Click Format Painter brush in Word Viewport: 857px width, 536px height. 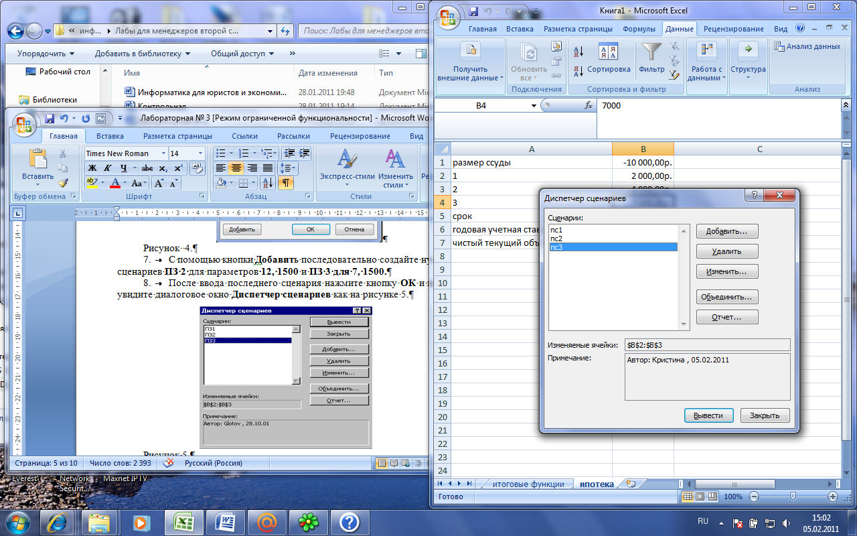[x=63, y=183]
